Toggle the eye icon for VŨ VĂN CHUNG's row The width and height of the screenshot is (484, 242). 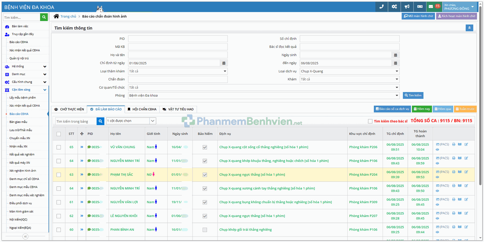pyautogui.click(x=437, y=150)
